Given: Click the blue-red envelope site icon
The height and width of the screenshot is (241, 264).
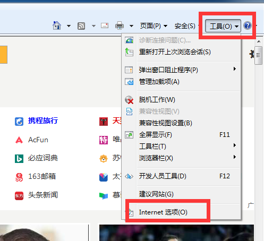Looking at the screenshot, I should click(x=104, y=177).
